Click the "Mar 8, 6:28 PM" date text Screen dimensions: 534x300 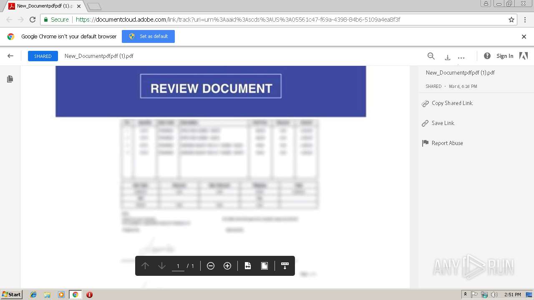point(463,86)
